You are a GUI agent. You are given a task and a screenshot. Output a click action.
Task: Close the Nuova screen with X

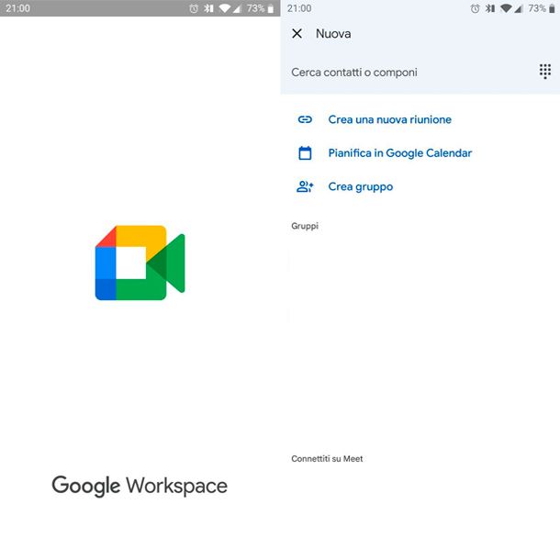(x=297, y=34)
